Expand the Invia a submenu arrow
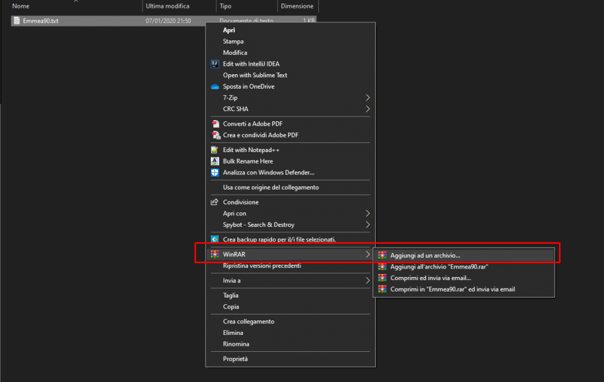This screenshot has width=604, height=382. pyautogui.click(x=367, y=281)
